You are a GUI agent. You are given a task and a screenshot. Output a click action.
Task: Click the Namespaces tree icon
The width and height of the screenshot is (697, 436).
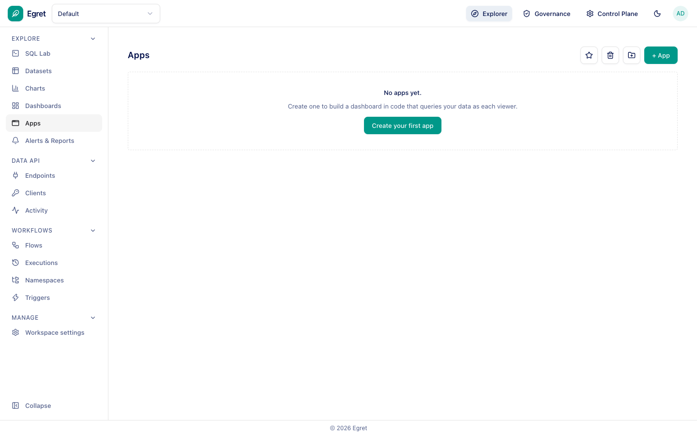15,280
